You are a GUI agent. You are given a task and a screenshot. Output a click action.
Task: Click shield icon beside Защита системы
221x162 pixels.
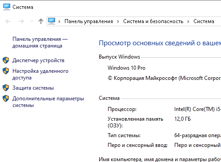[6, 88]
